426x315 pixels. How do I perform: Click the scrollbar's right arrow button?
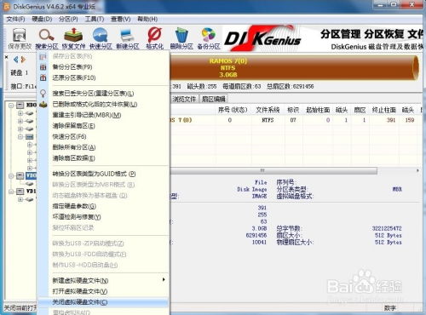click(417, 170)
